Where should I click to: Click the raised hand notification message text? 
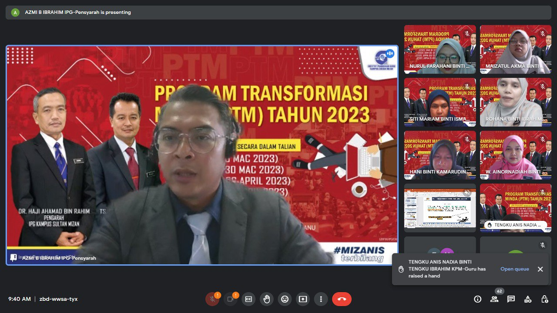pyautogui.click(x=447, y=269)
